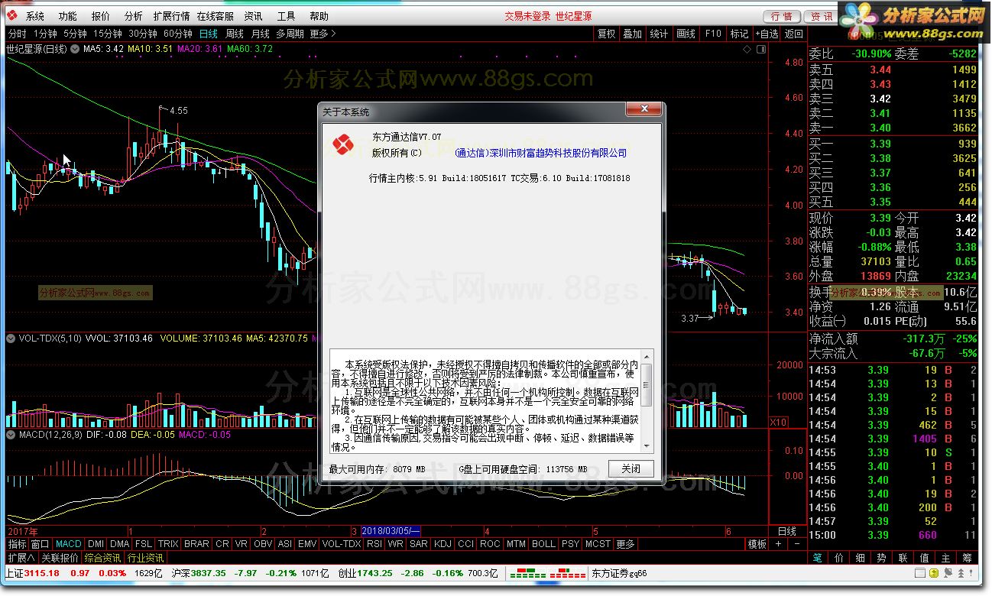Select the DMI indicator tab
Image resolution: width=992 pixels, height=596 pixels.
(96, 544)
